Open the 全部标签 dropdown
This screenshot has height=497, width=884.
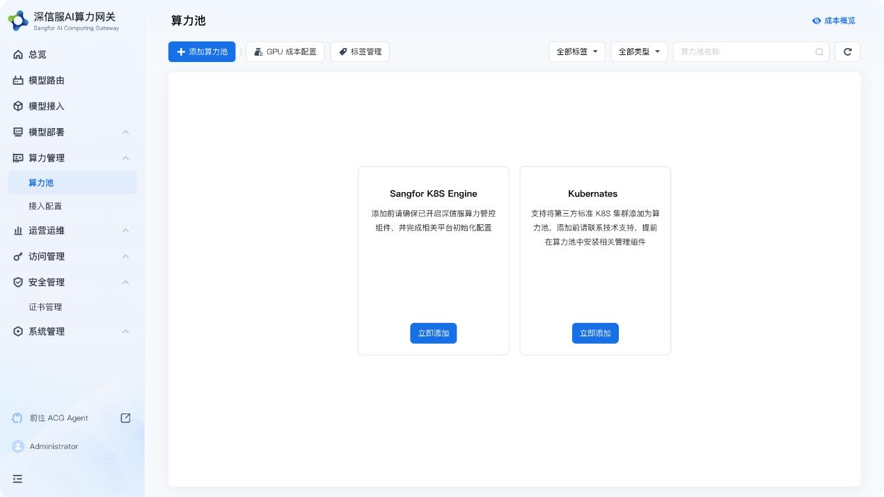coord(577,52)
